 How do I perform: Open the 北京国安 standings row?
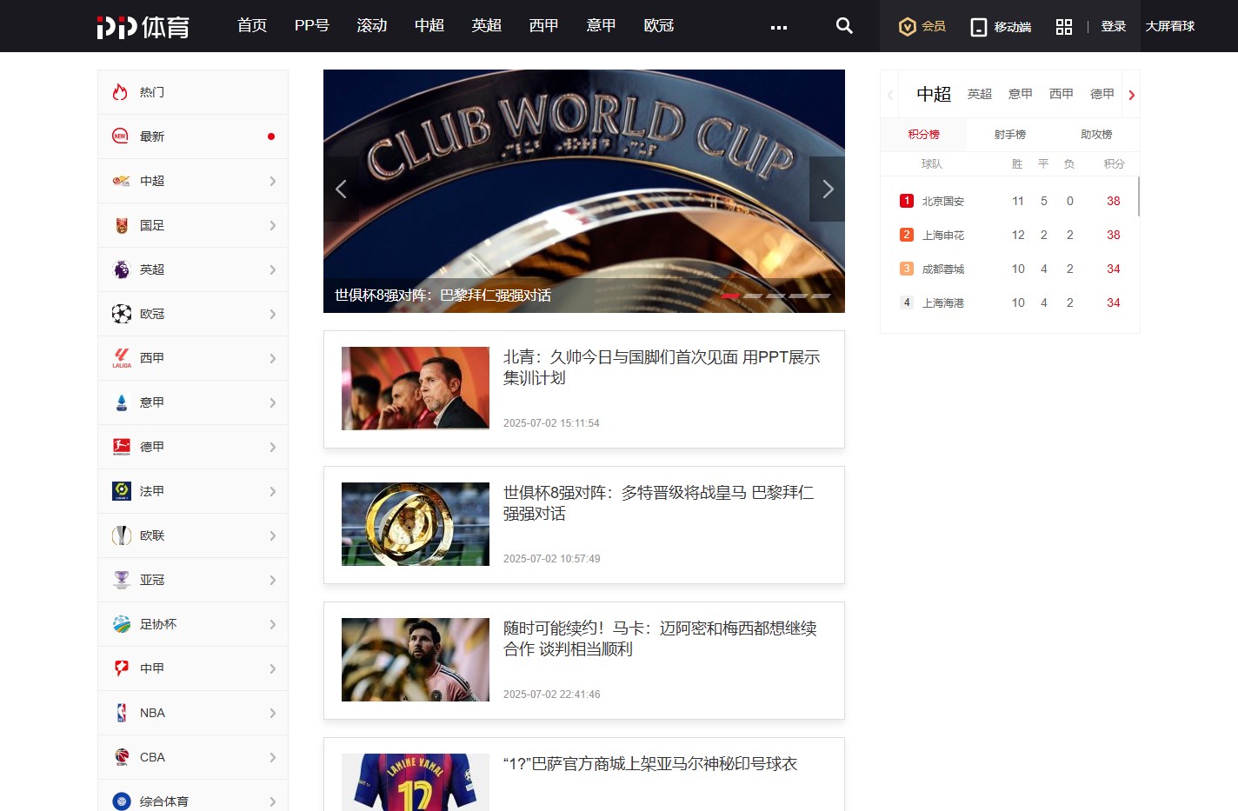tap(1010, 201)
